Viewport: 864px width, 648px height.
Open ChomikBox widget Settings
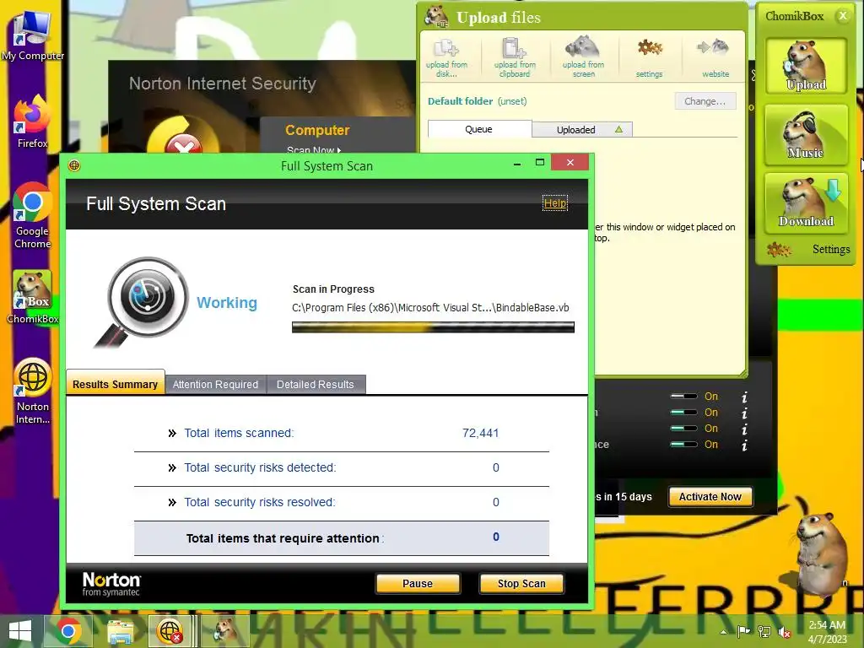[x=809, y=249]
